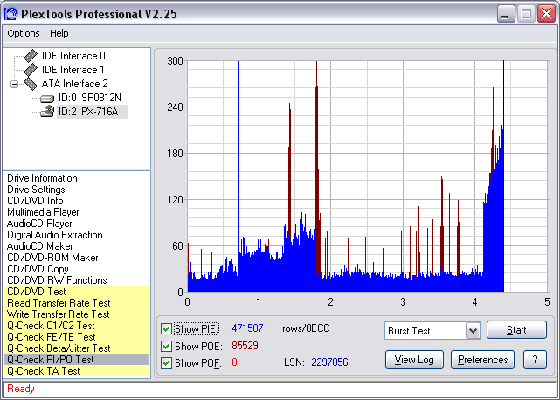Select IDE Interface 1 in the tree

(73, 70)
